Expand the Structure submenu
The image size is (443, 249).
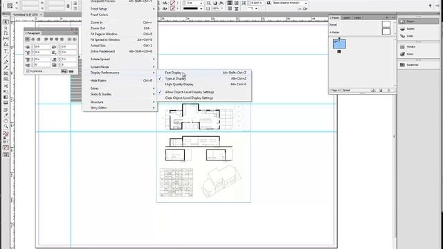(120, 102)
